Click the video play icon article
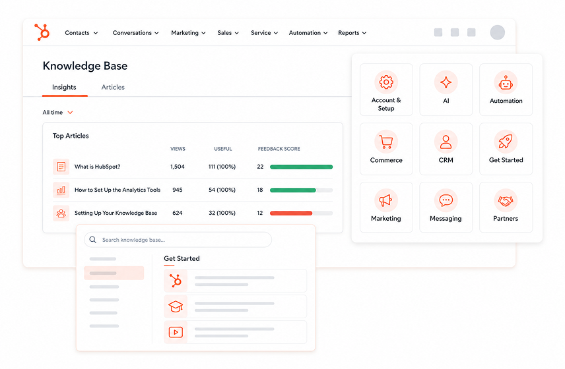 point(235,332)
